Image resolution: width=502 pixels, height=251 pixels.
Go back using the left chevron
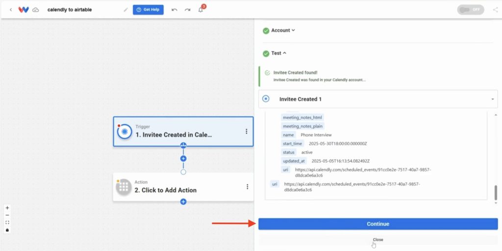11,10
